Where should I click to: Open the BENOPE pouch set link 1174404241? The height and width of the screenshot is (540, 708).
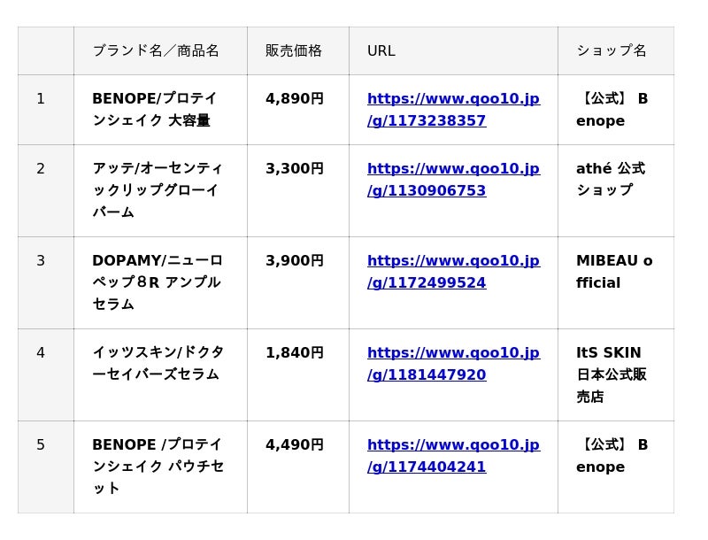[x=452, y=456]
